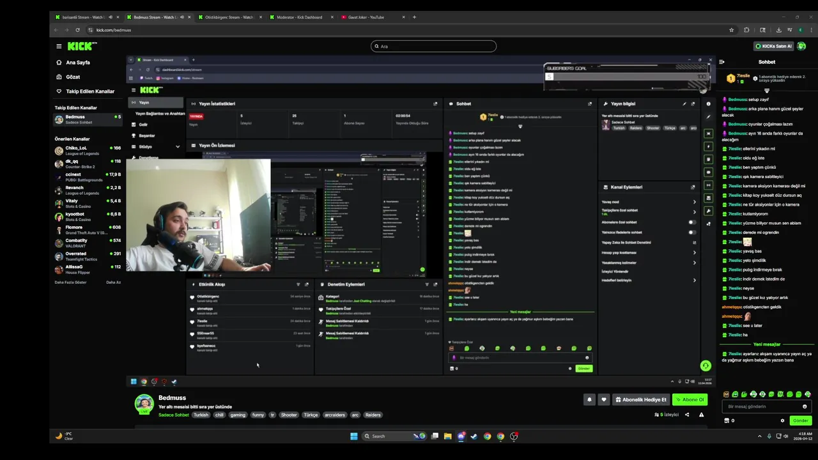This screenshot has width=818, height=460.
Task: Open Chrome downloads
Action: [x=778, y=30]
